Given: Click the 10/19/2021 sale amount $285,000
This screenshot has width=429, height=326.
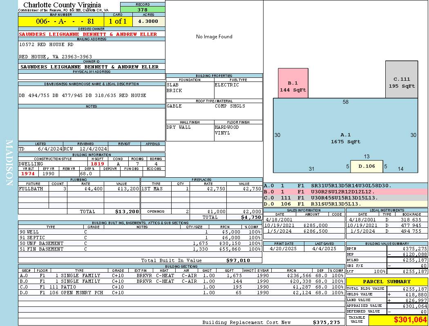Looking at the screenshot, I should point(315,225).
